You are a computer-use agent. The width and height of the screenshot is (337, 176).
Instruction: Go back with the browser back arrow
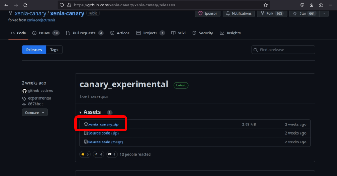[x=6, y=5]
